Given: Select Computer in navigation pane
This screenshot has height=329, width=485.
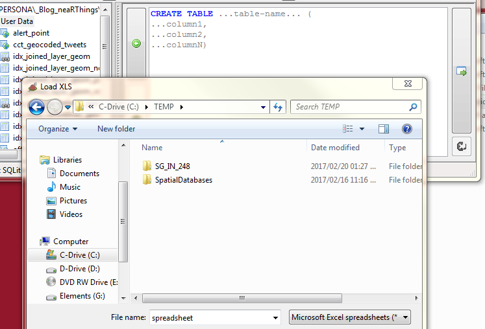Looking at the screenshot, I should pos(71,242).
